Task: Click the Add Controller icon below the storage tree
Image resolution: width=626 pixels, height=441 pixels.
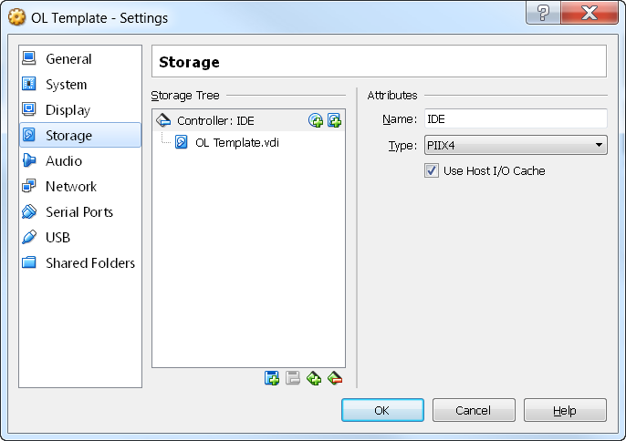Action: (x=272, y=378)
